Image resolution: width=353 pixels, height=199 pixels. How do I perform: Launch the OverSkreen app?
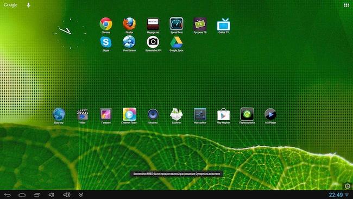click(x=129, y=42)
